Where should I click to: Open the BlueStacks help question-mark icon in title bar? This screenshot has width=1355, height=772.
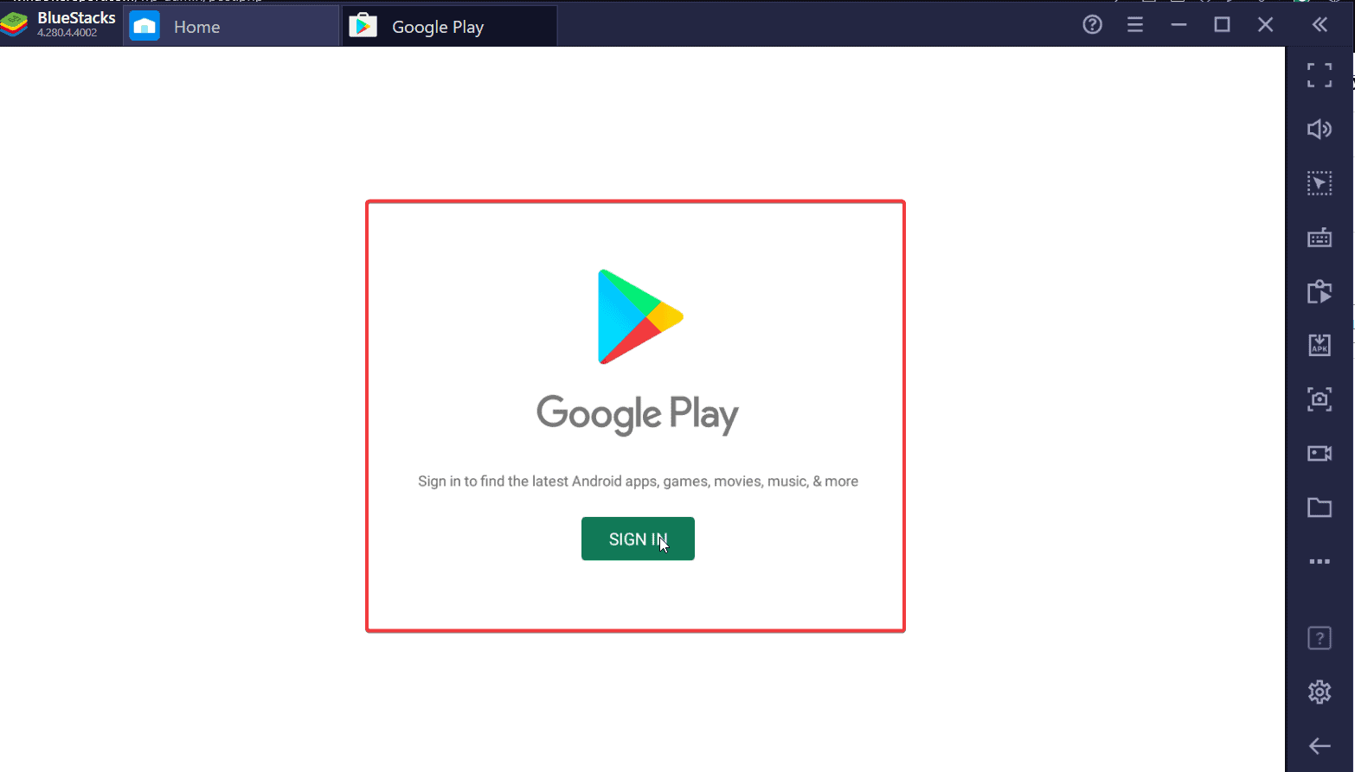[x=1093, y=25]
